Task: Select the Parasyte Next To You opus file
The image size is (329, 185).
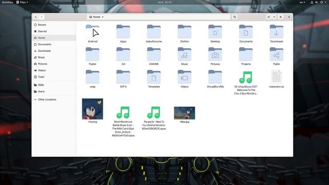Action: tap(154, 113)
